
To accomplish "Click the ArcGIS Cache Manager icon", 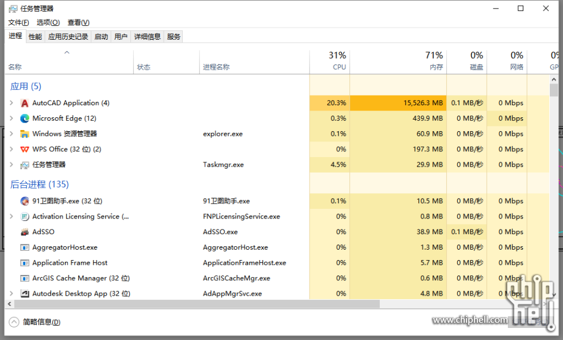I will tap(24, 278).
